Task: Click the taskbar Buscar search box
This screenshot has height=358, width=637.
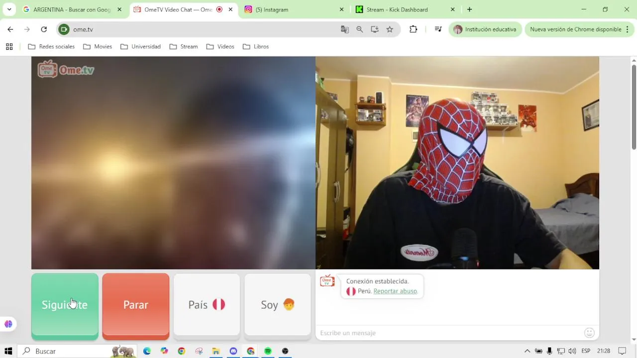Action: click(77, 351)
